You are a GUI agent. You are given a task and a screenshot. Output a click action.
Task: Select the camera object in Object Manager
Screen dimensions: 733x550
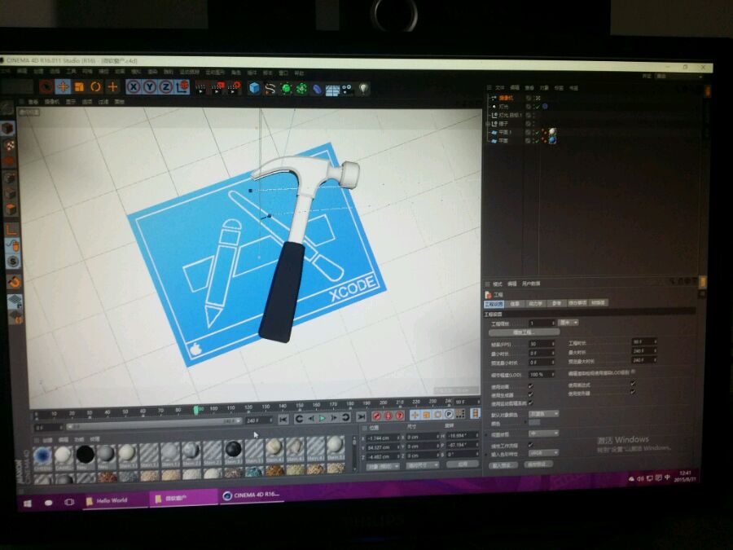point(507,98)
